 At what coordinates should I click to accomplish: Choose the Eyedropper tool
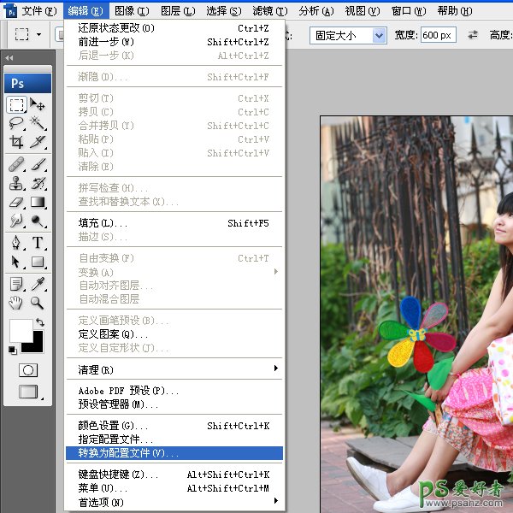click(x=38, y=283)
